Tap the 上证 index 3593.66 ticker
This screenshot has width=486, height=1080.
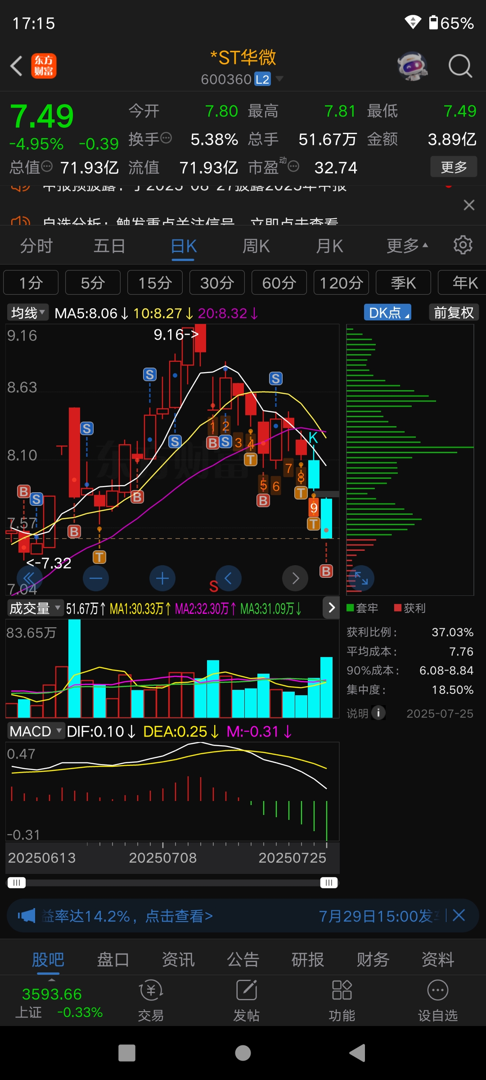(58, 1003)
